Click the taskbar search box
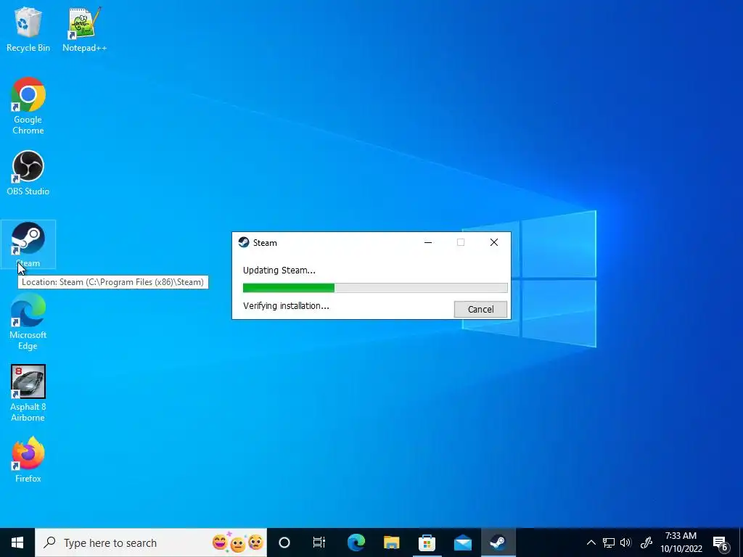Image resolution: width=743 pixels, height=557 pixels. tap(151, 542)
